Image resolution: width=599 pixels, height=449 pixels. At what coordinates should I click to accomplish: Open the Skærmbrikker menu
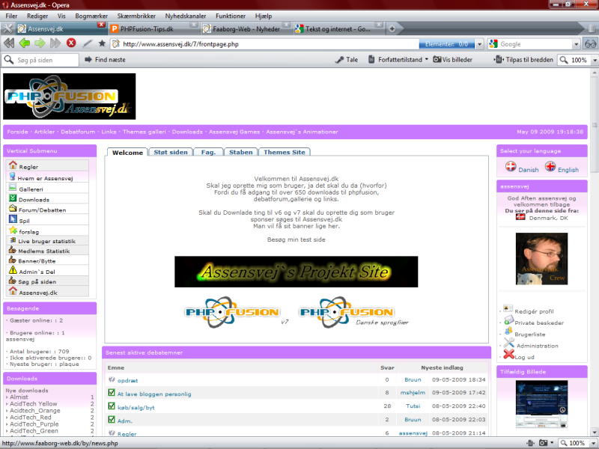(136, 16)
